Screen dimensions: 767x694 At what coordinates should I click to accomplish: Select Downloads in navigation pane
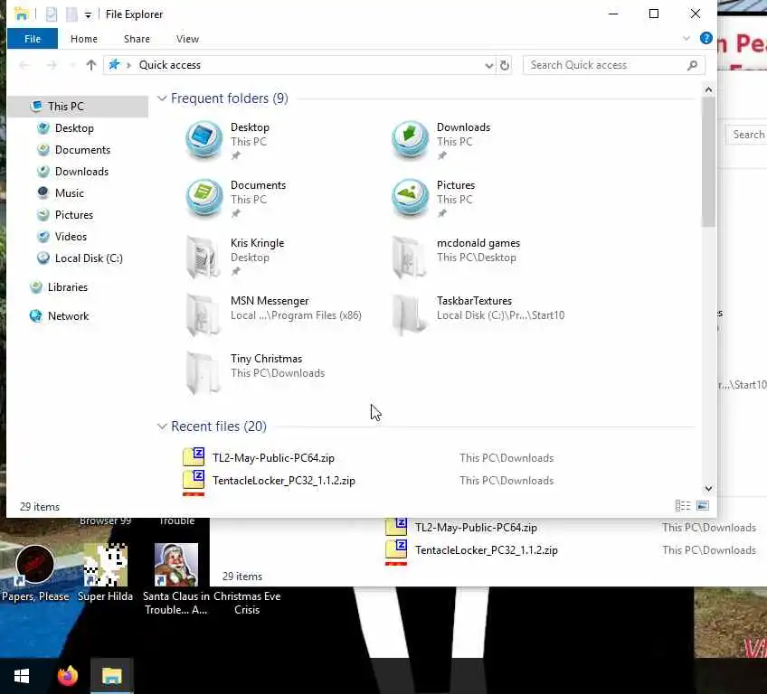[81, 172]
